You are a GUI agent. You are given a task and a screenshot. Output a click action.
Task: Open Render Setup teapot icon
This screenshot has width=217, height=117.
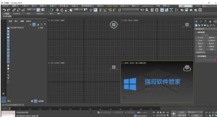click(x=182, y=10)
